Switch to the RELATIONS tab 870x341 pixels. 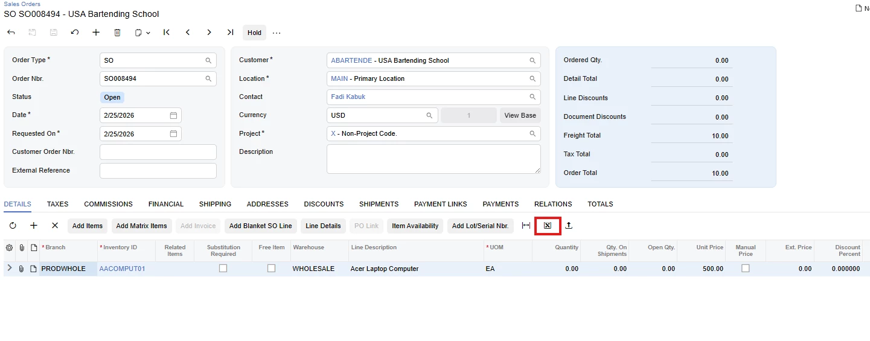point(553,204)
